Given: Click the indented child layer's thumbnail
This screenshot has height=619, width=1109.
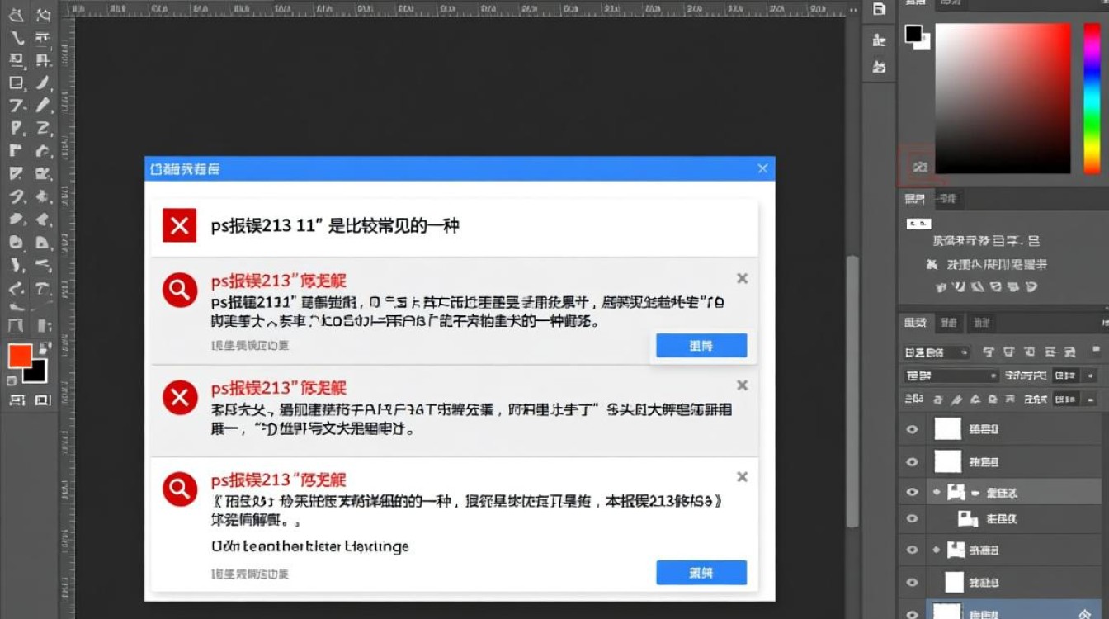Looking at the screenshot, I should [967, 519].
